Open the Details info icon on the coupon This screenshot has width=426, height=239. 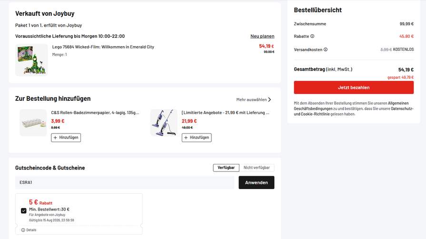tap(23, 230)
